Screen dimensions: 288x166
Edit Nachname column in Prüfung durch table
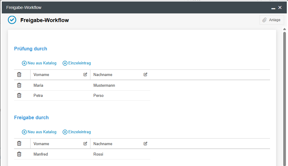[x=145, y=75]
